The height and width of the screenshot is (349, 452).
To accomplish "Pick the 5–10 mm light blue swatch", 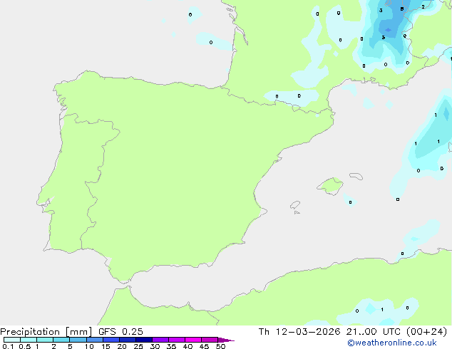I will 78,340.
